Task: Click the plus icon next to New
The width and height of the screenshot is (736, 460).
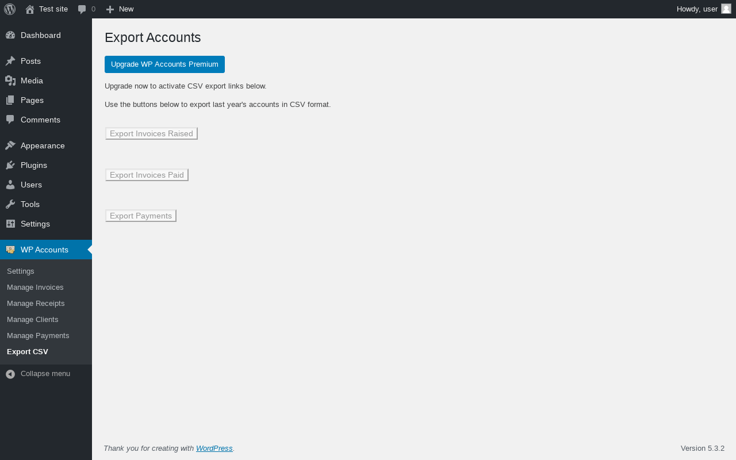Action: (x=110, y=9)
